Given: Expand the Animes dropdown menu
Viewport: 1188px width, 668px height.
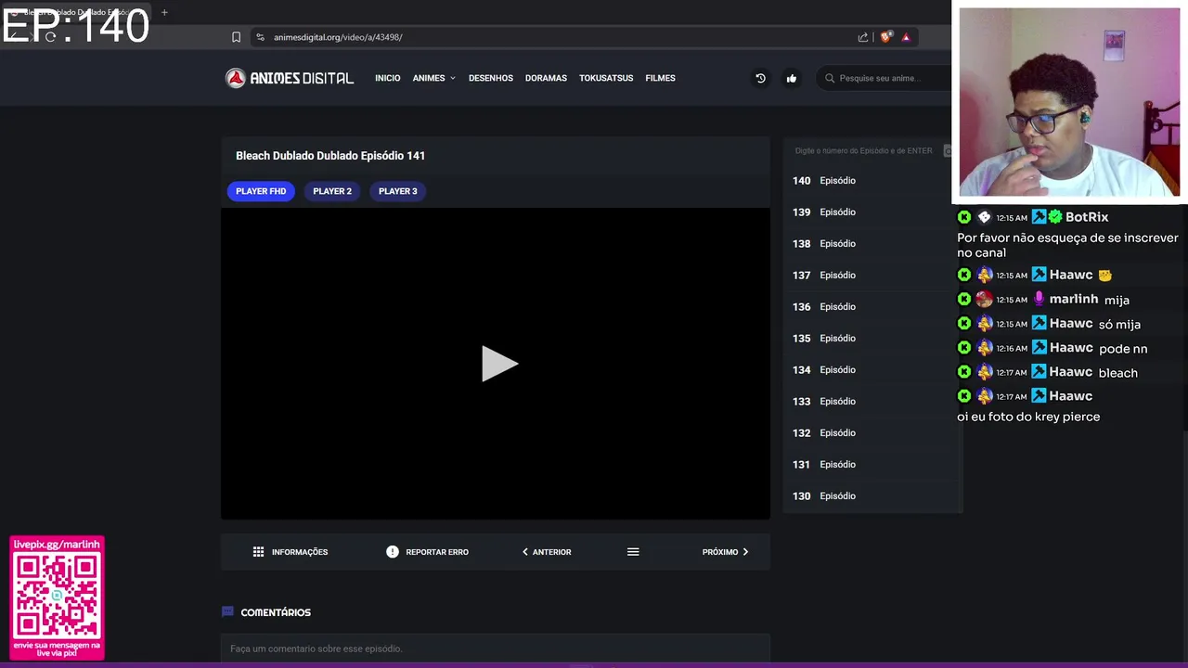Looking at the screenshot, I should (433, 78).
